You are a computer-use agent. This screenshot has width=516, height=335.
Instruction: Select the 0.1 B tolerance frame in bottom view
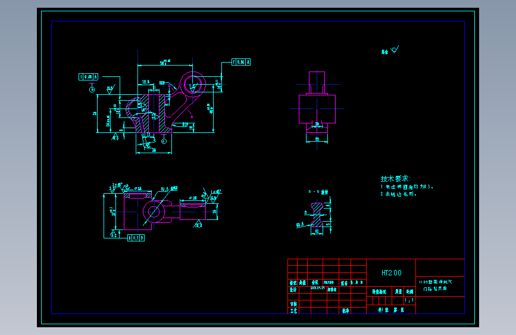pos(136,238)
